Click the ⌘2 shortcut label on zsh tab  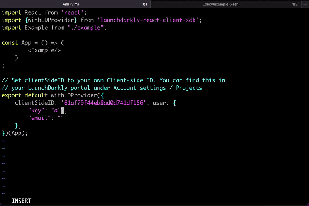coord(295,4)
